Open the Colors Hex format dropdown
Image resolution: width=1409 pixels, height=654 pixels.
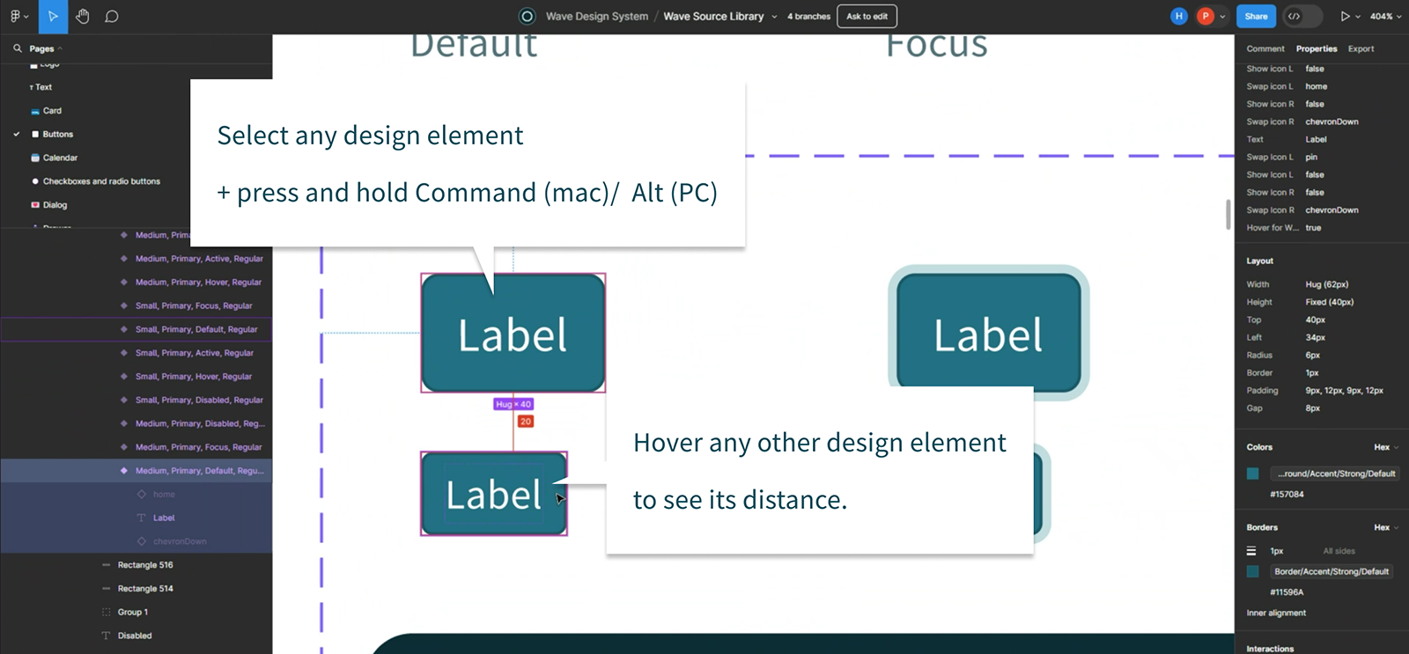1386,447
